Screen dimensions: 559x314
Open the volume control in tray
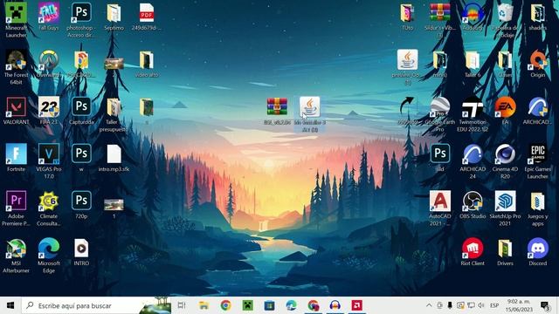(481, 305)
